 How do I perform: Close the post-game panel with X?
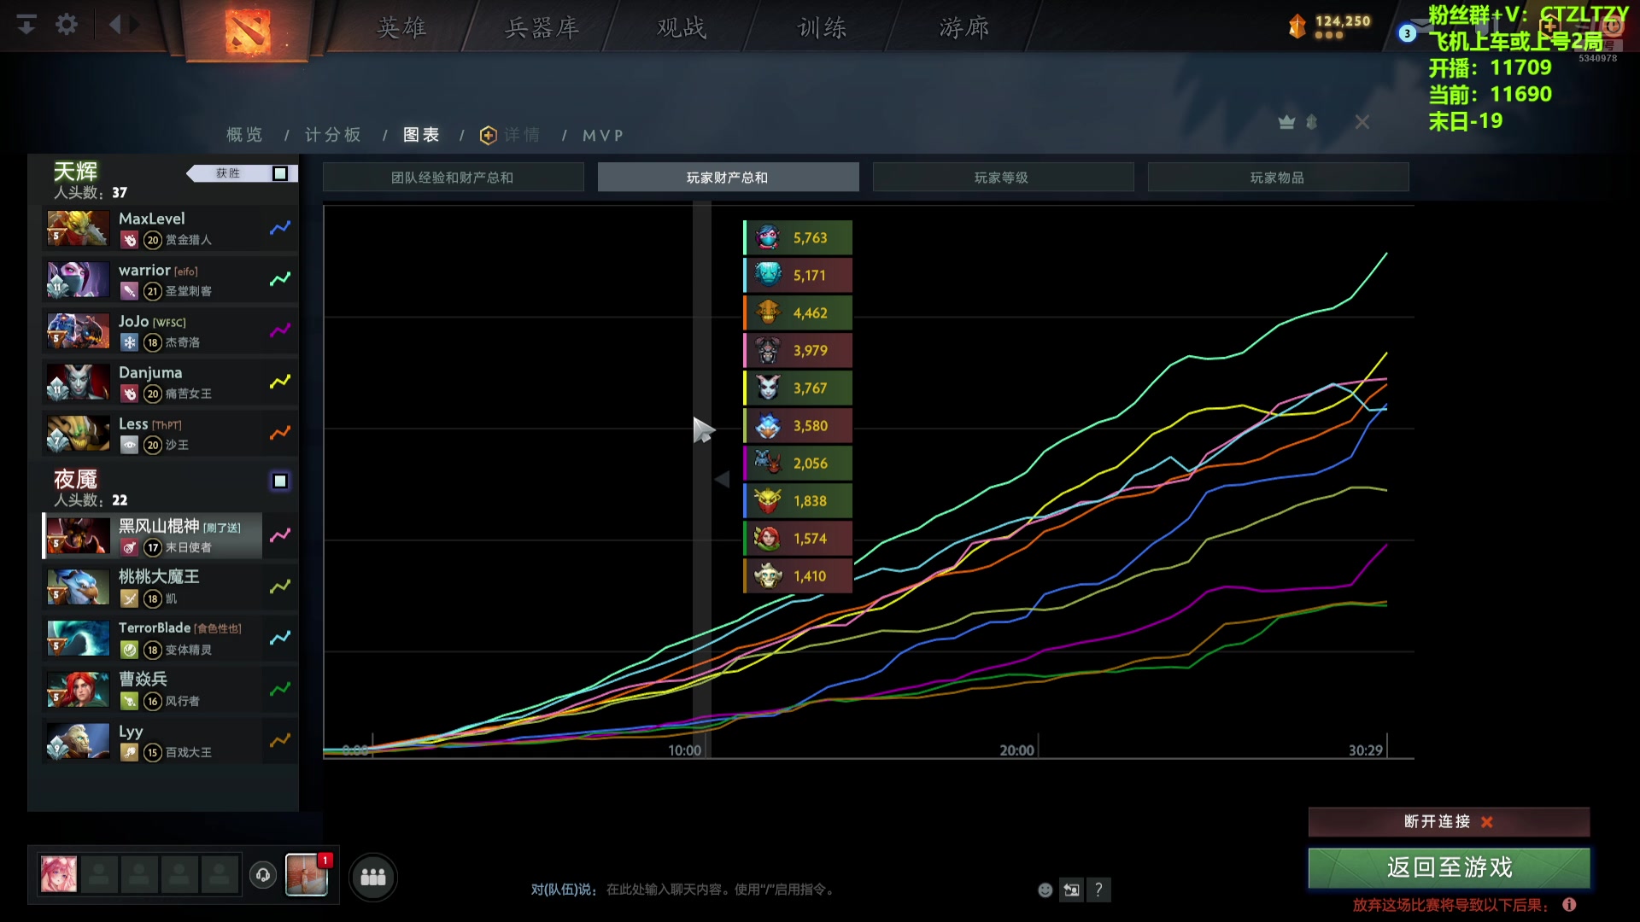point(1362,122)
